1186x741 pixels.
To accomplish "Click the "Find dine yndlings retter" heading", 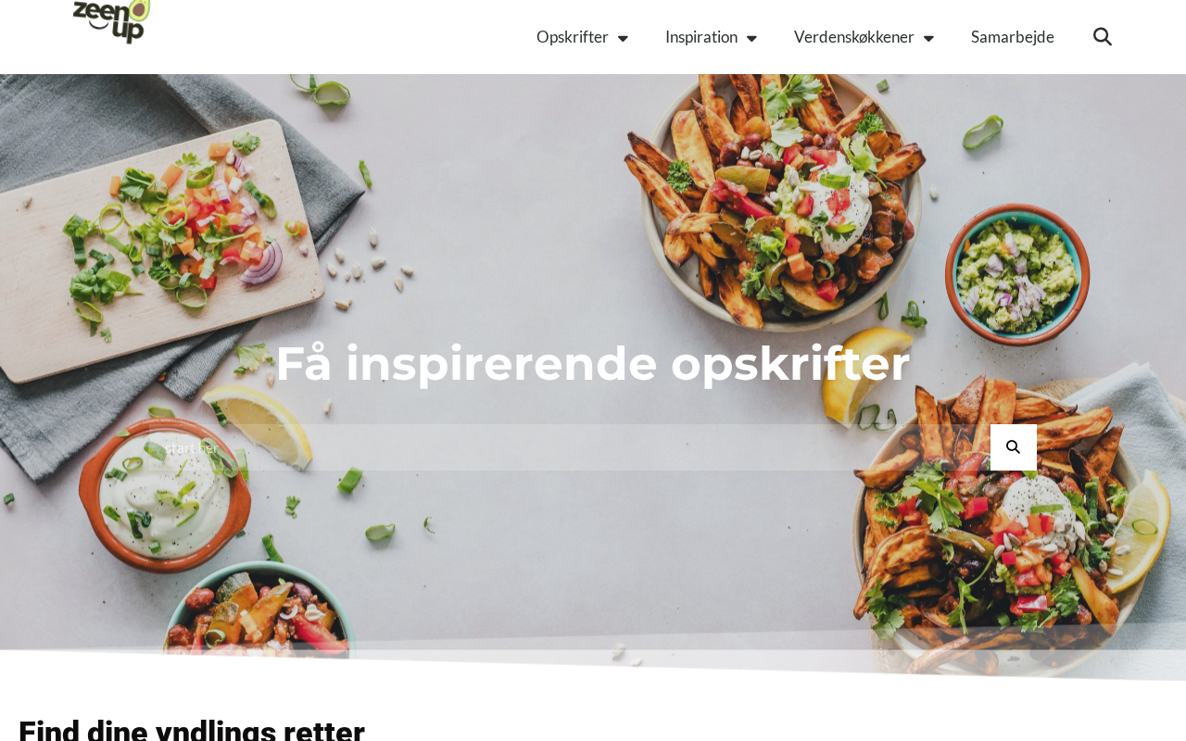I will click(x=192, y=728).
